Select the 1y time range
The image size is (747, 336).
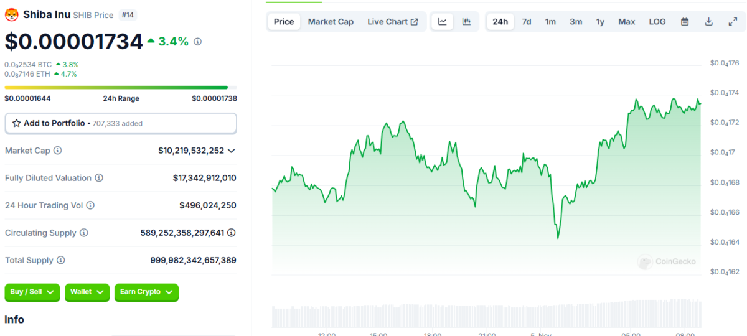coord(600,22)
